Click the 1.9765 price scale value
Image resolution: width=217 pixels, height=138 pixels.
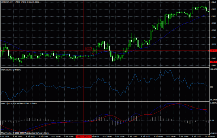(213, 30)
